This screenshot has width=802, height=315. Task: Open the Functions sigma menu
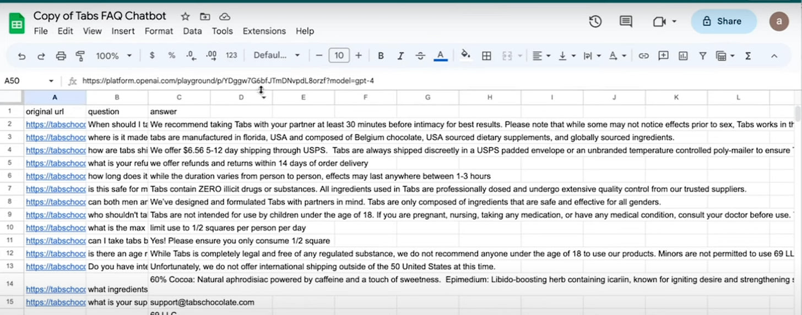[x=748, y=56]
